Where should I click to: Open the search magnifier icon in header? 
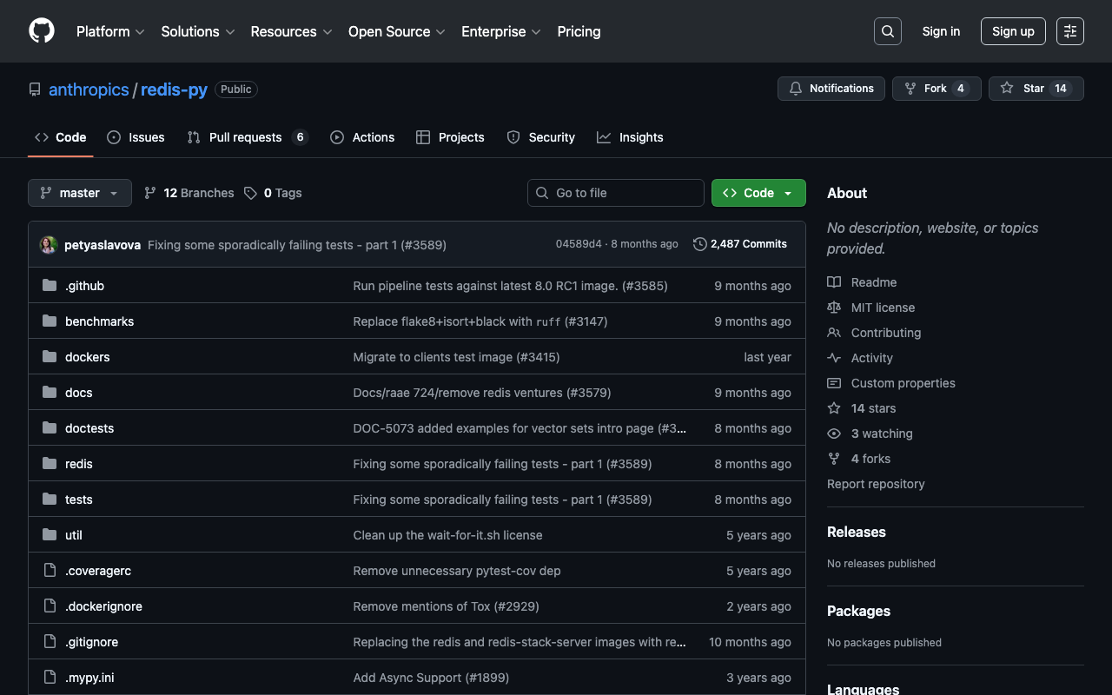887,31
